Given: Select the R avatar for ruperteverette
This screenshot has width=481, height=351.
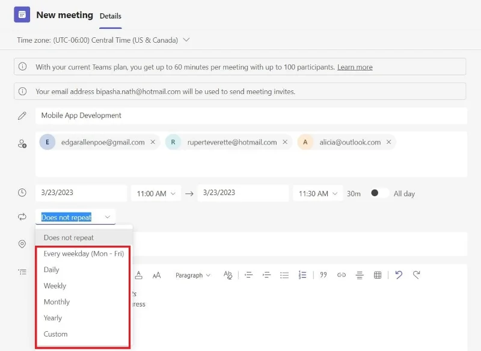Looking at the screenshot, I should 173,142.
